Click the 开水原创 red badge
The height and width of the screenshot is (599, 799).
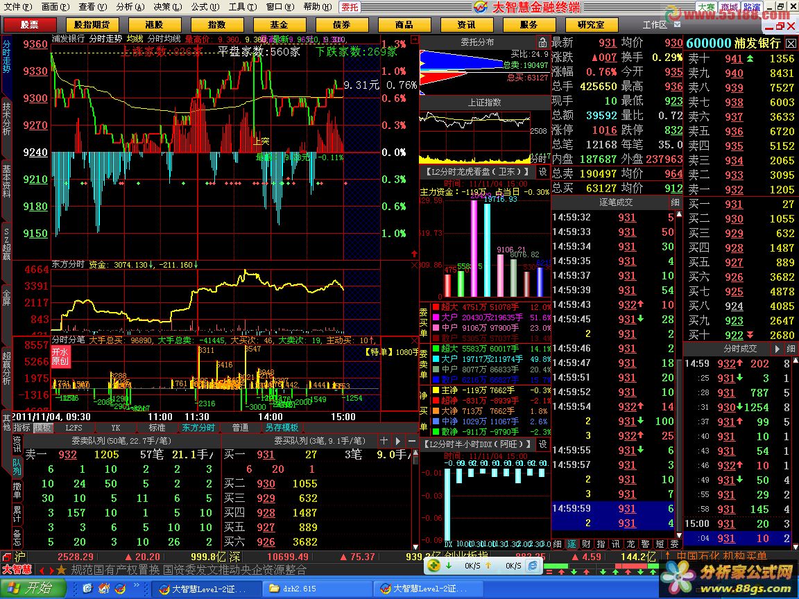[x=60, y=356]
